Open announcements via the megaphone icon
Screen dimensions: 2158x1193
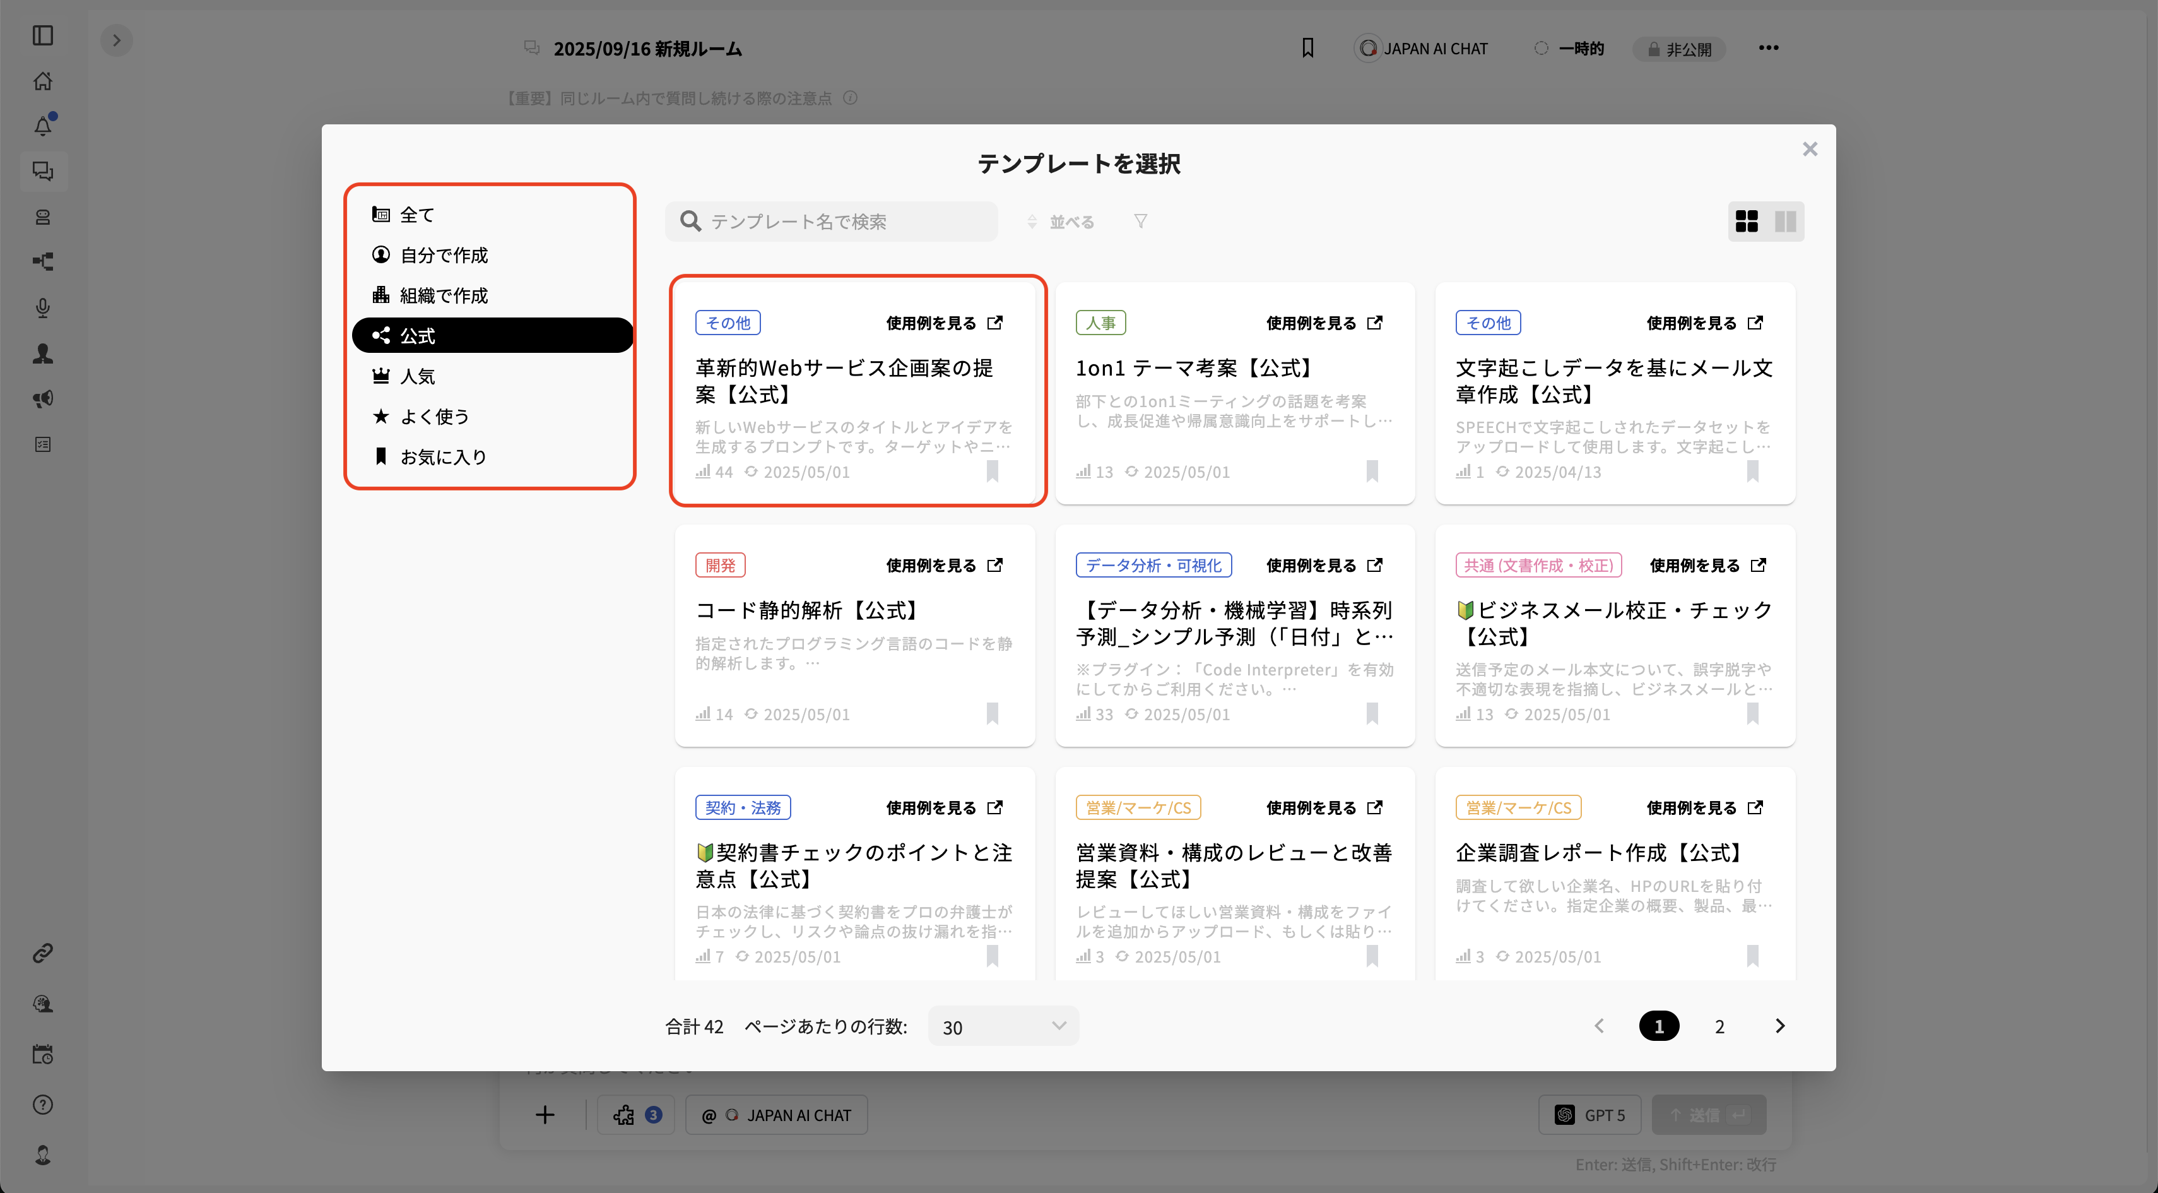(43, 399)
